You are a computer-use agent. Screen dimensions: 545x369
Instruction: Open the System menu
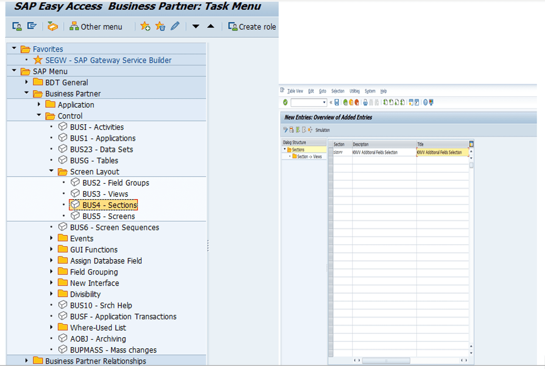[x=370, y=91]
